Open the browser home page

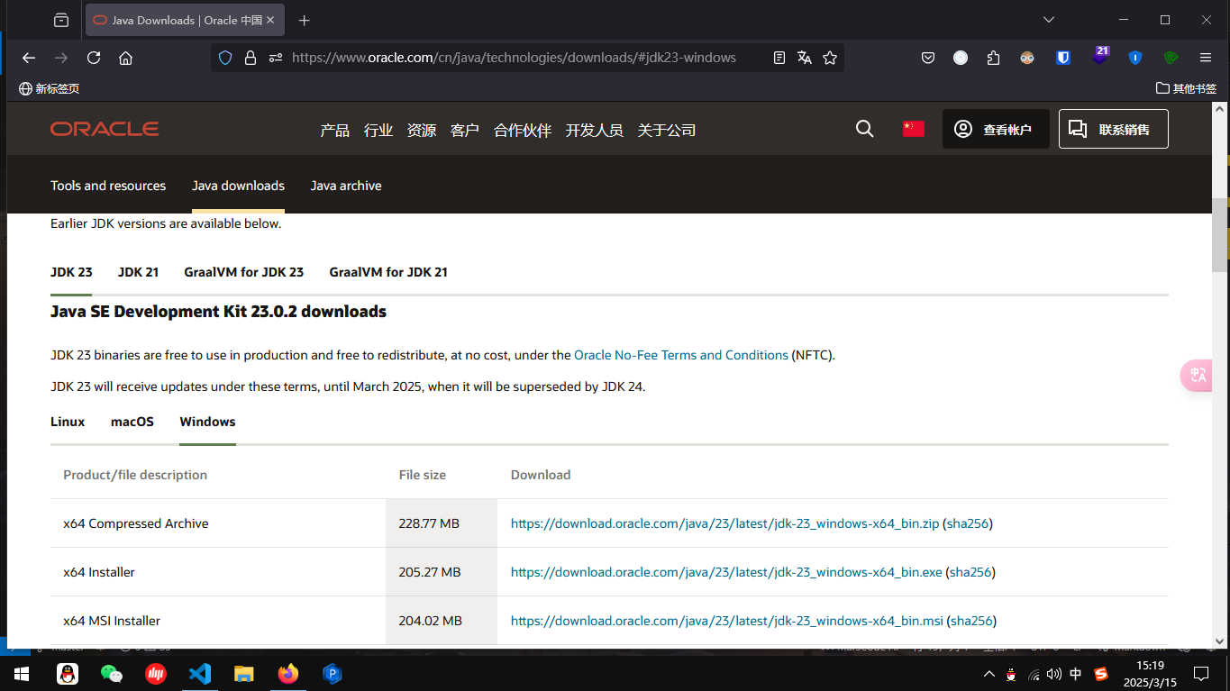[126, 58]
